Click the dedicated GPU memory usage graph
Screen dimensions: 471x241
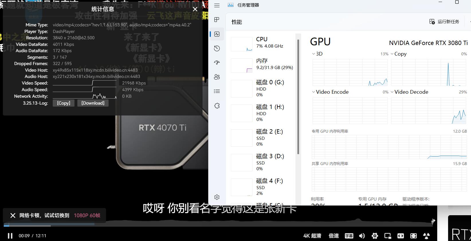tap(389, 147)
